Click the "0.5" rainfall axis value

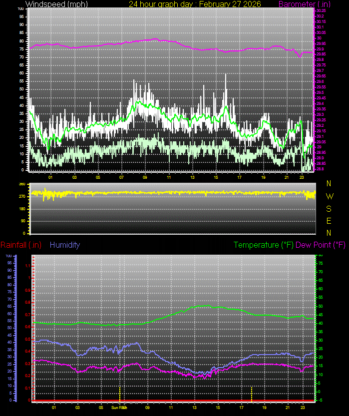27,339
